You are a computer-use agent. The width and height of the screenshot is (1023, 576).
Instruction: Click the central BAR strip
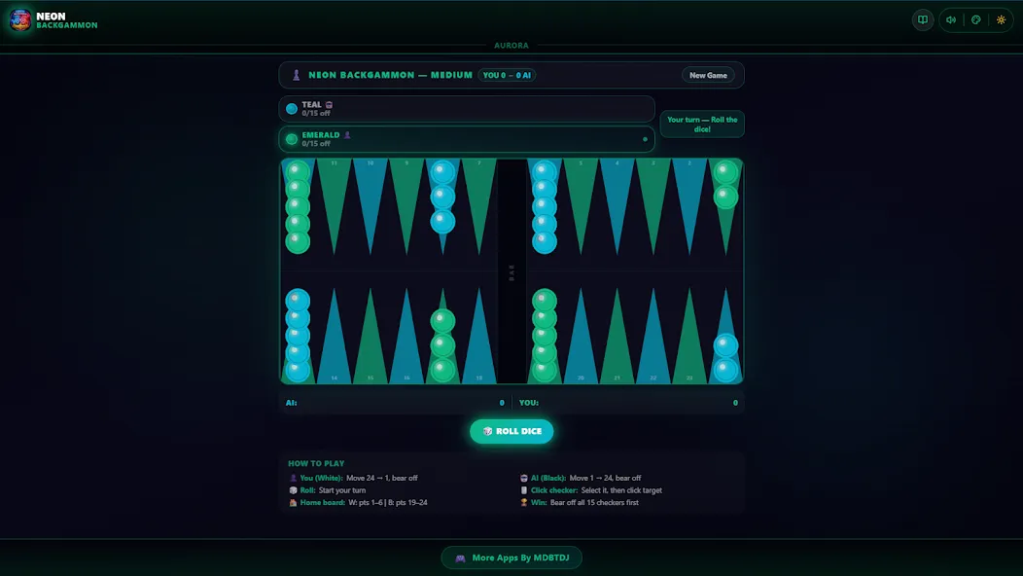511,271
